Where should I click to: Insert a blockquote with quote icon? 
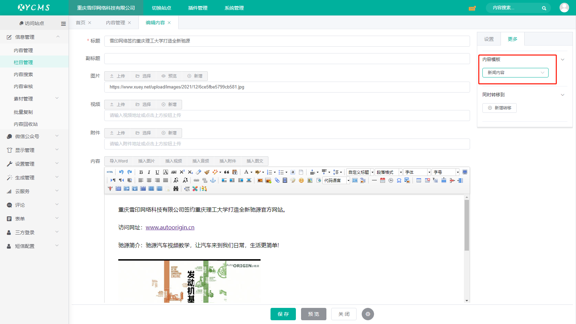point(227,172)
